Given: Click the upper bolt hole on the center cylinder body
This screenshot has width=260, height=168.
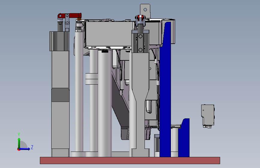Looking at the screenshot, I should [x=140, y=36].
